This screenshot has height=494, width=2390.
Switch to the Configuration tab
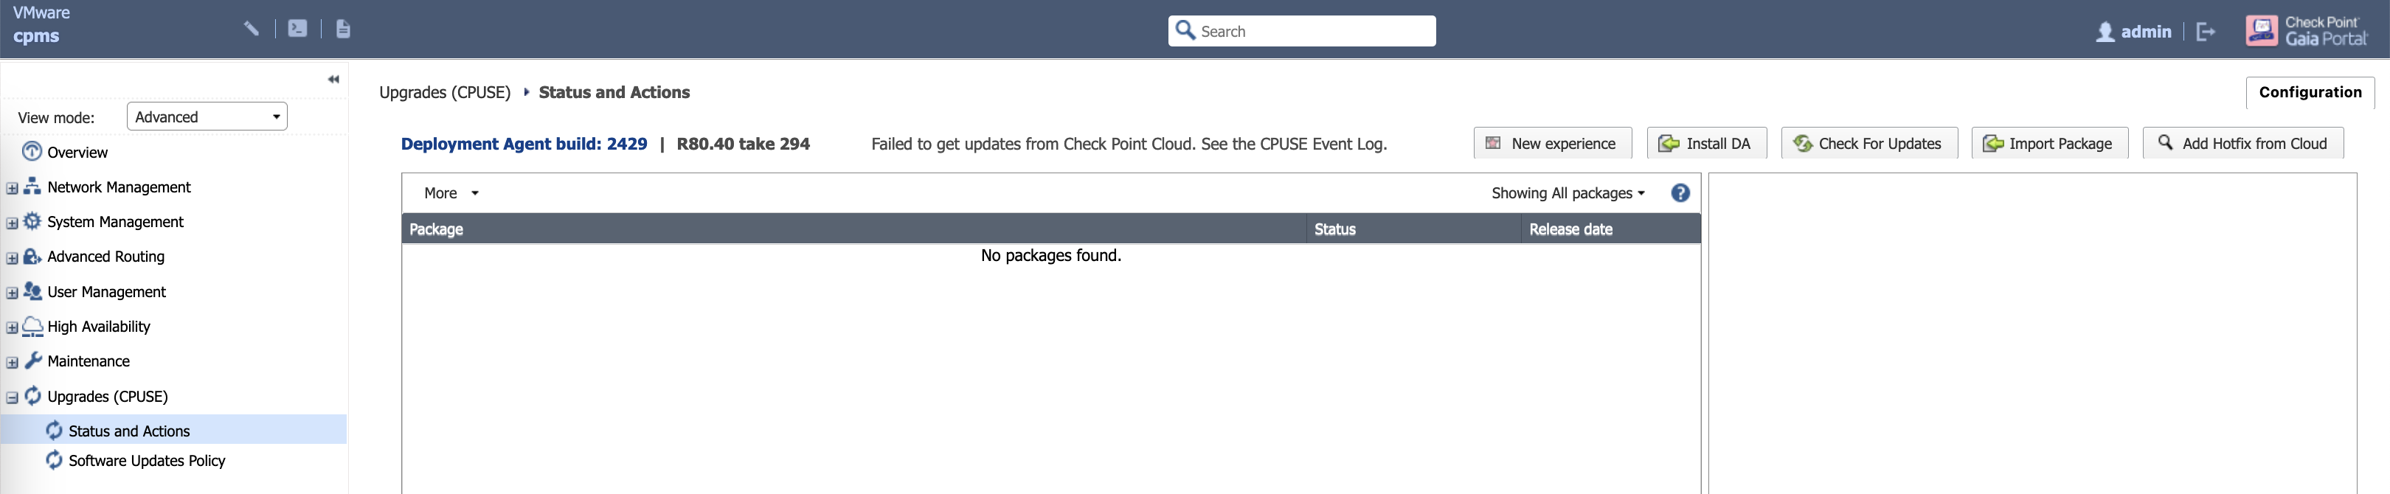click(2310, 93)
